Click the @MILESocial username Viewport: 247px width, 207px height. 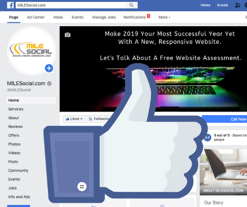(x=19, y=90)
